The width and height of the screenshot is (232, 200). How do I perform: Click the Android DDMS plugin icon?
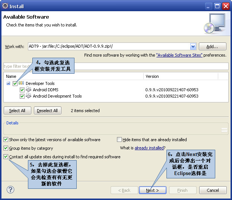pyautogui.click(x=28, y=89)
